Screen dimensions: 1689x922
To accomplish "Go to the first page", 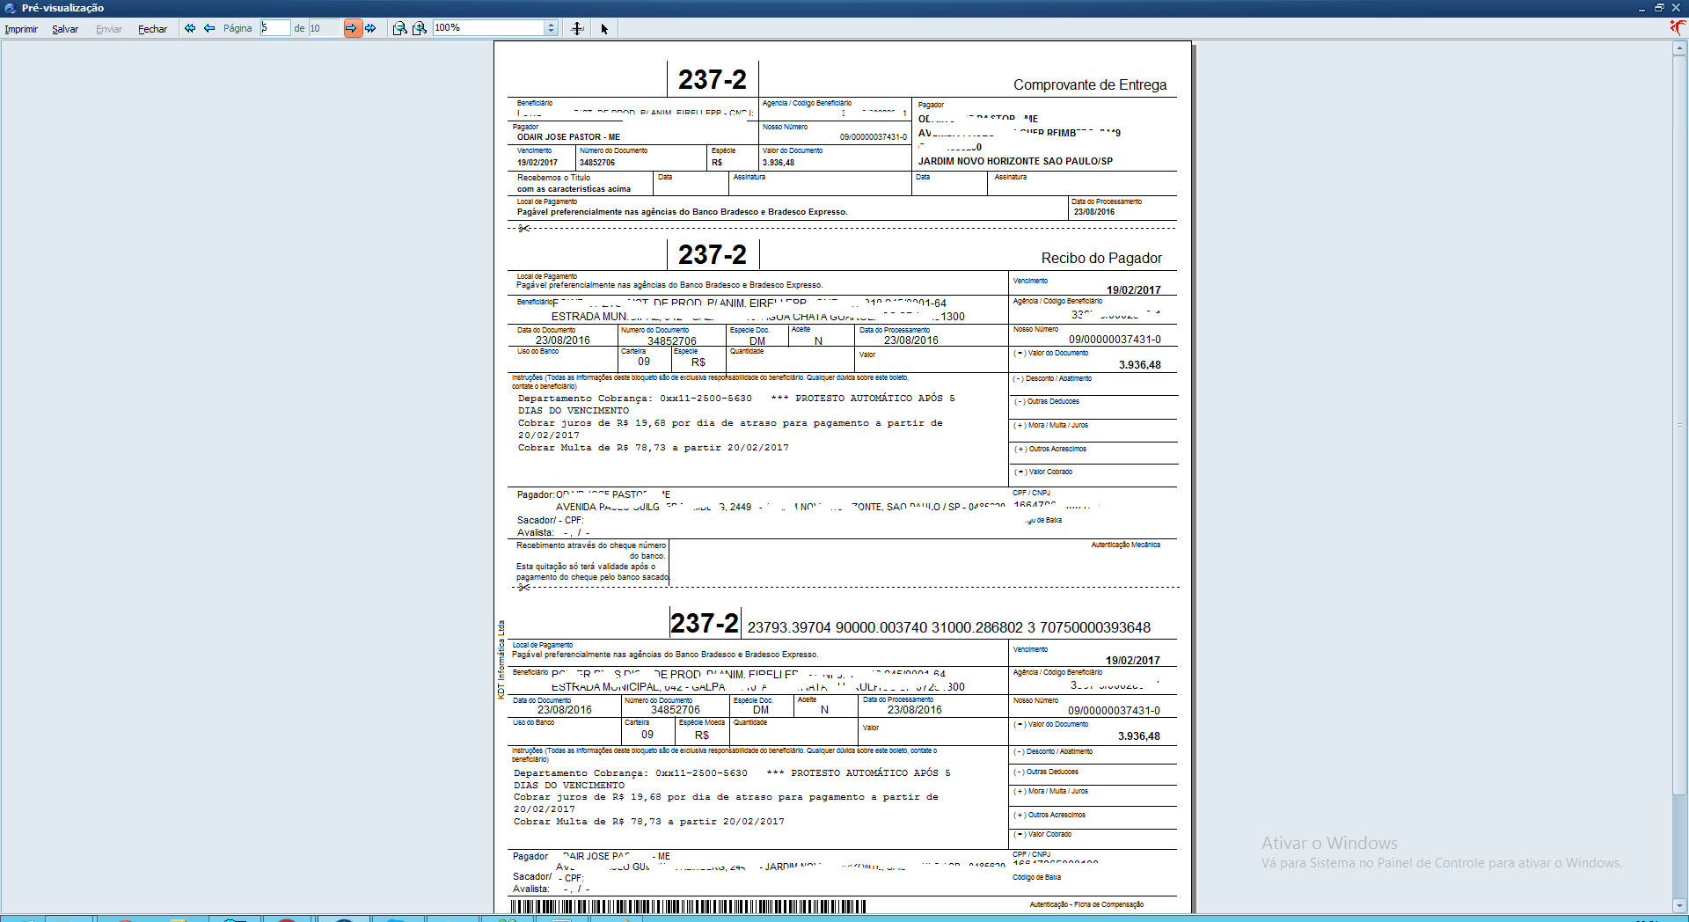I will pos(190,28).
